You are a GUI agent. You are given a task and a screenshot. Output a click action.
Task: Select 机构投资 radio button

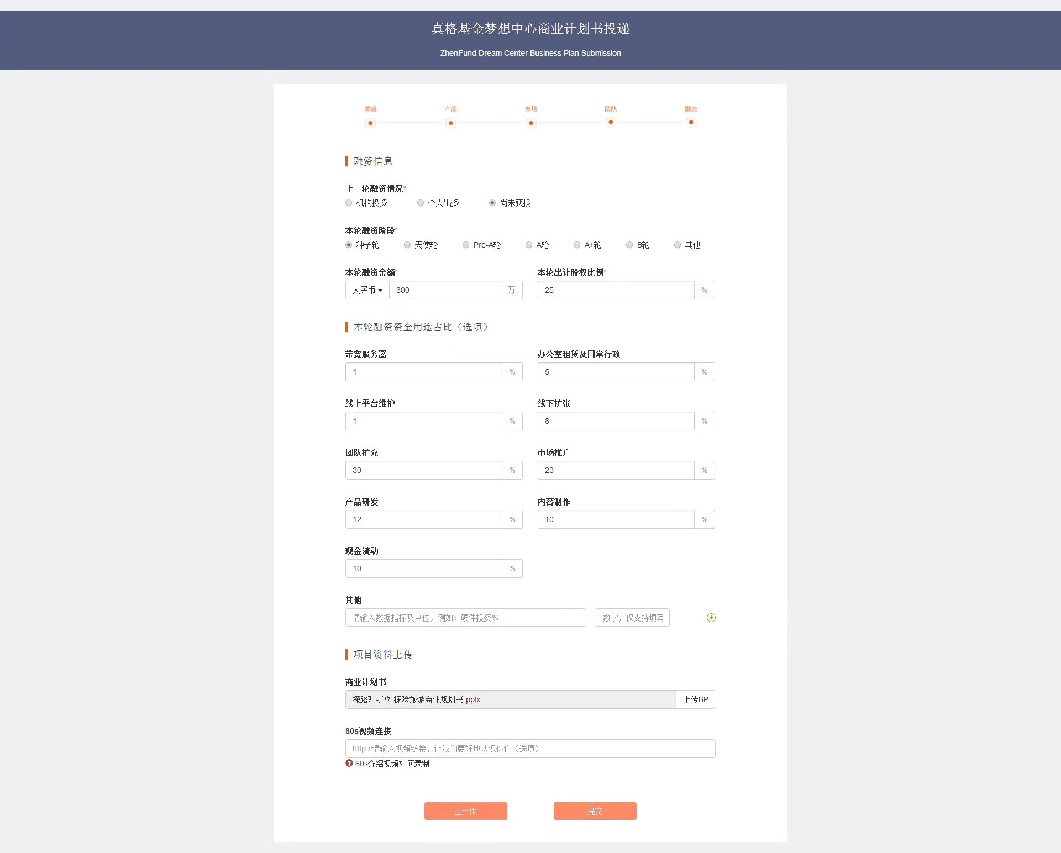[x=348, y=203]
